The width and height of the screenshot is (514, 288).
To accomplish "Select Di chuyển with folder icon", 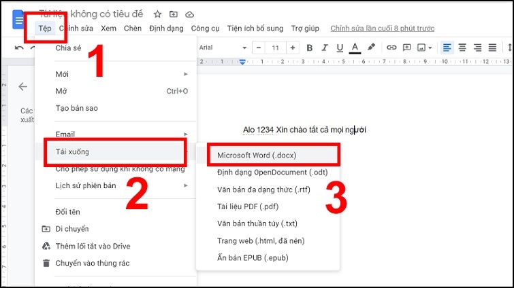I will [x=115, y=229].
